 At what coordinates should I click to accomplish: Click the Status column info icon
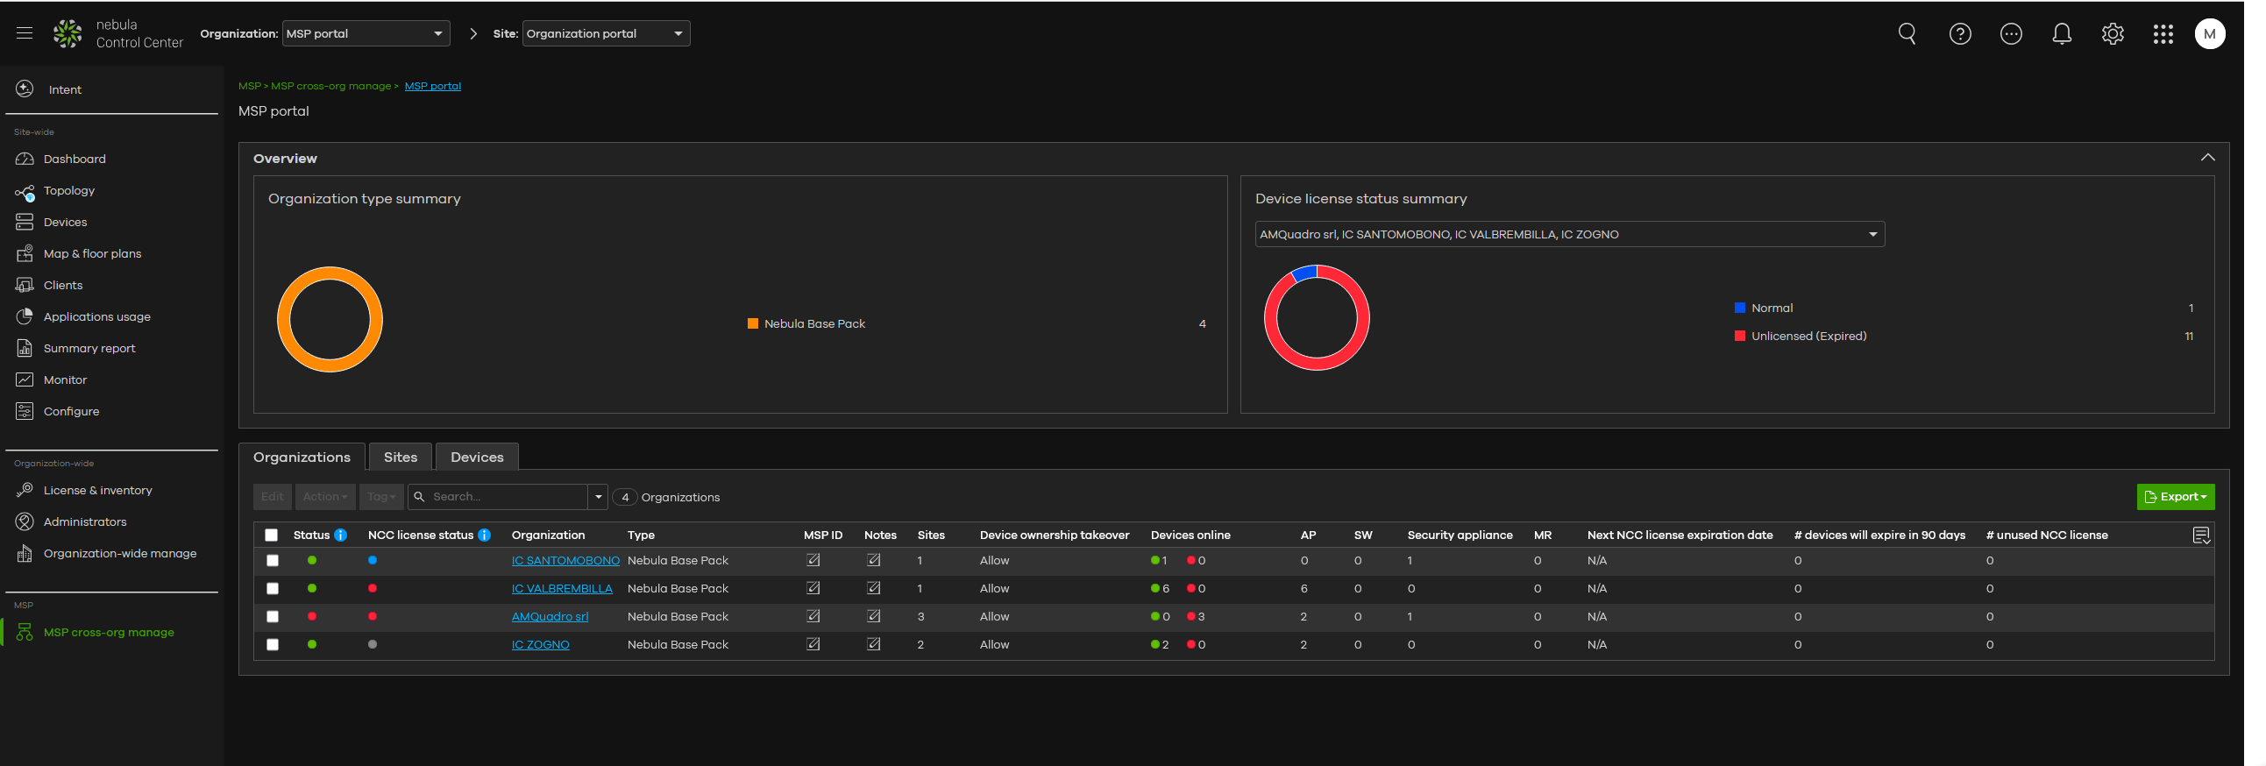[340, 535]
